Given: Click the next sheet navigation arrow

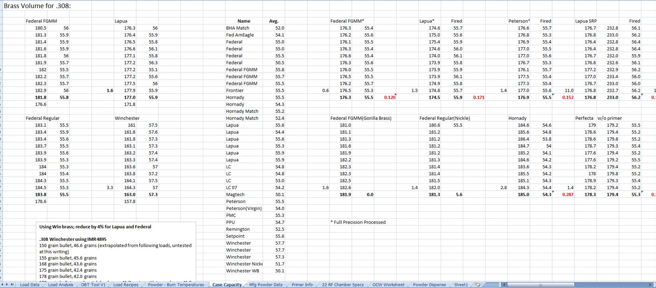Looking at the screenshot, I should (x=7, y=285).
